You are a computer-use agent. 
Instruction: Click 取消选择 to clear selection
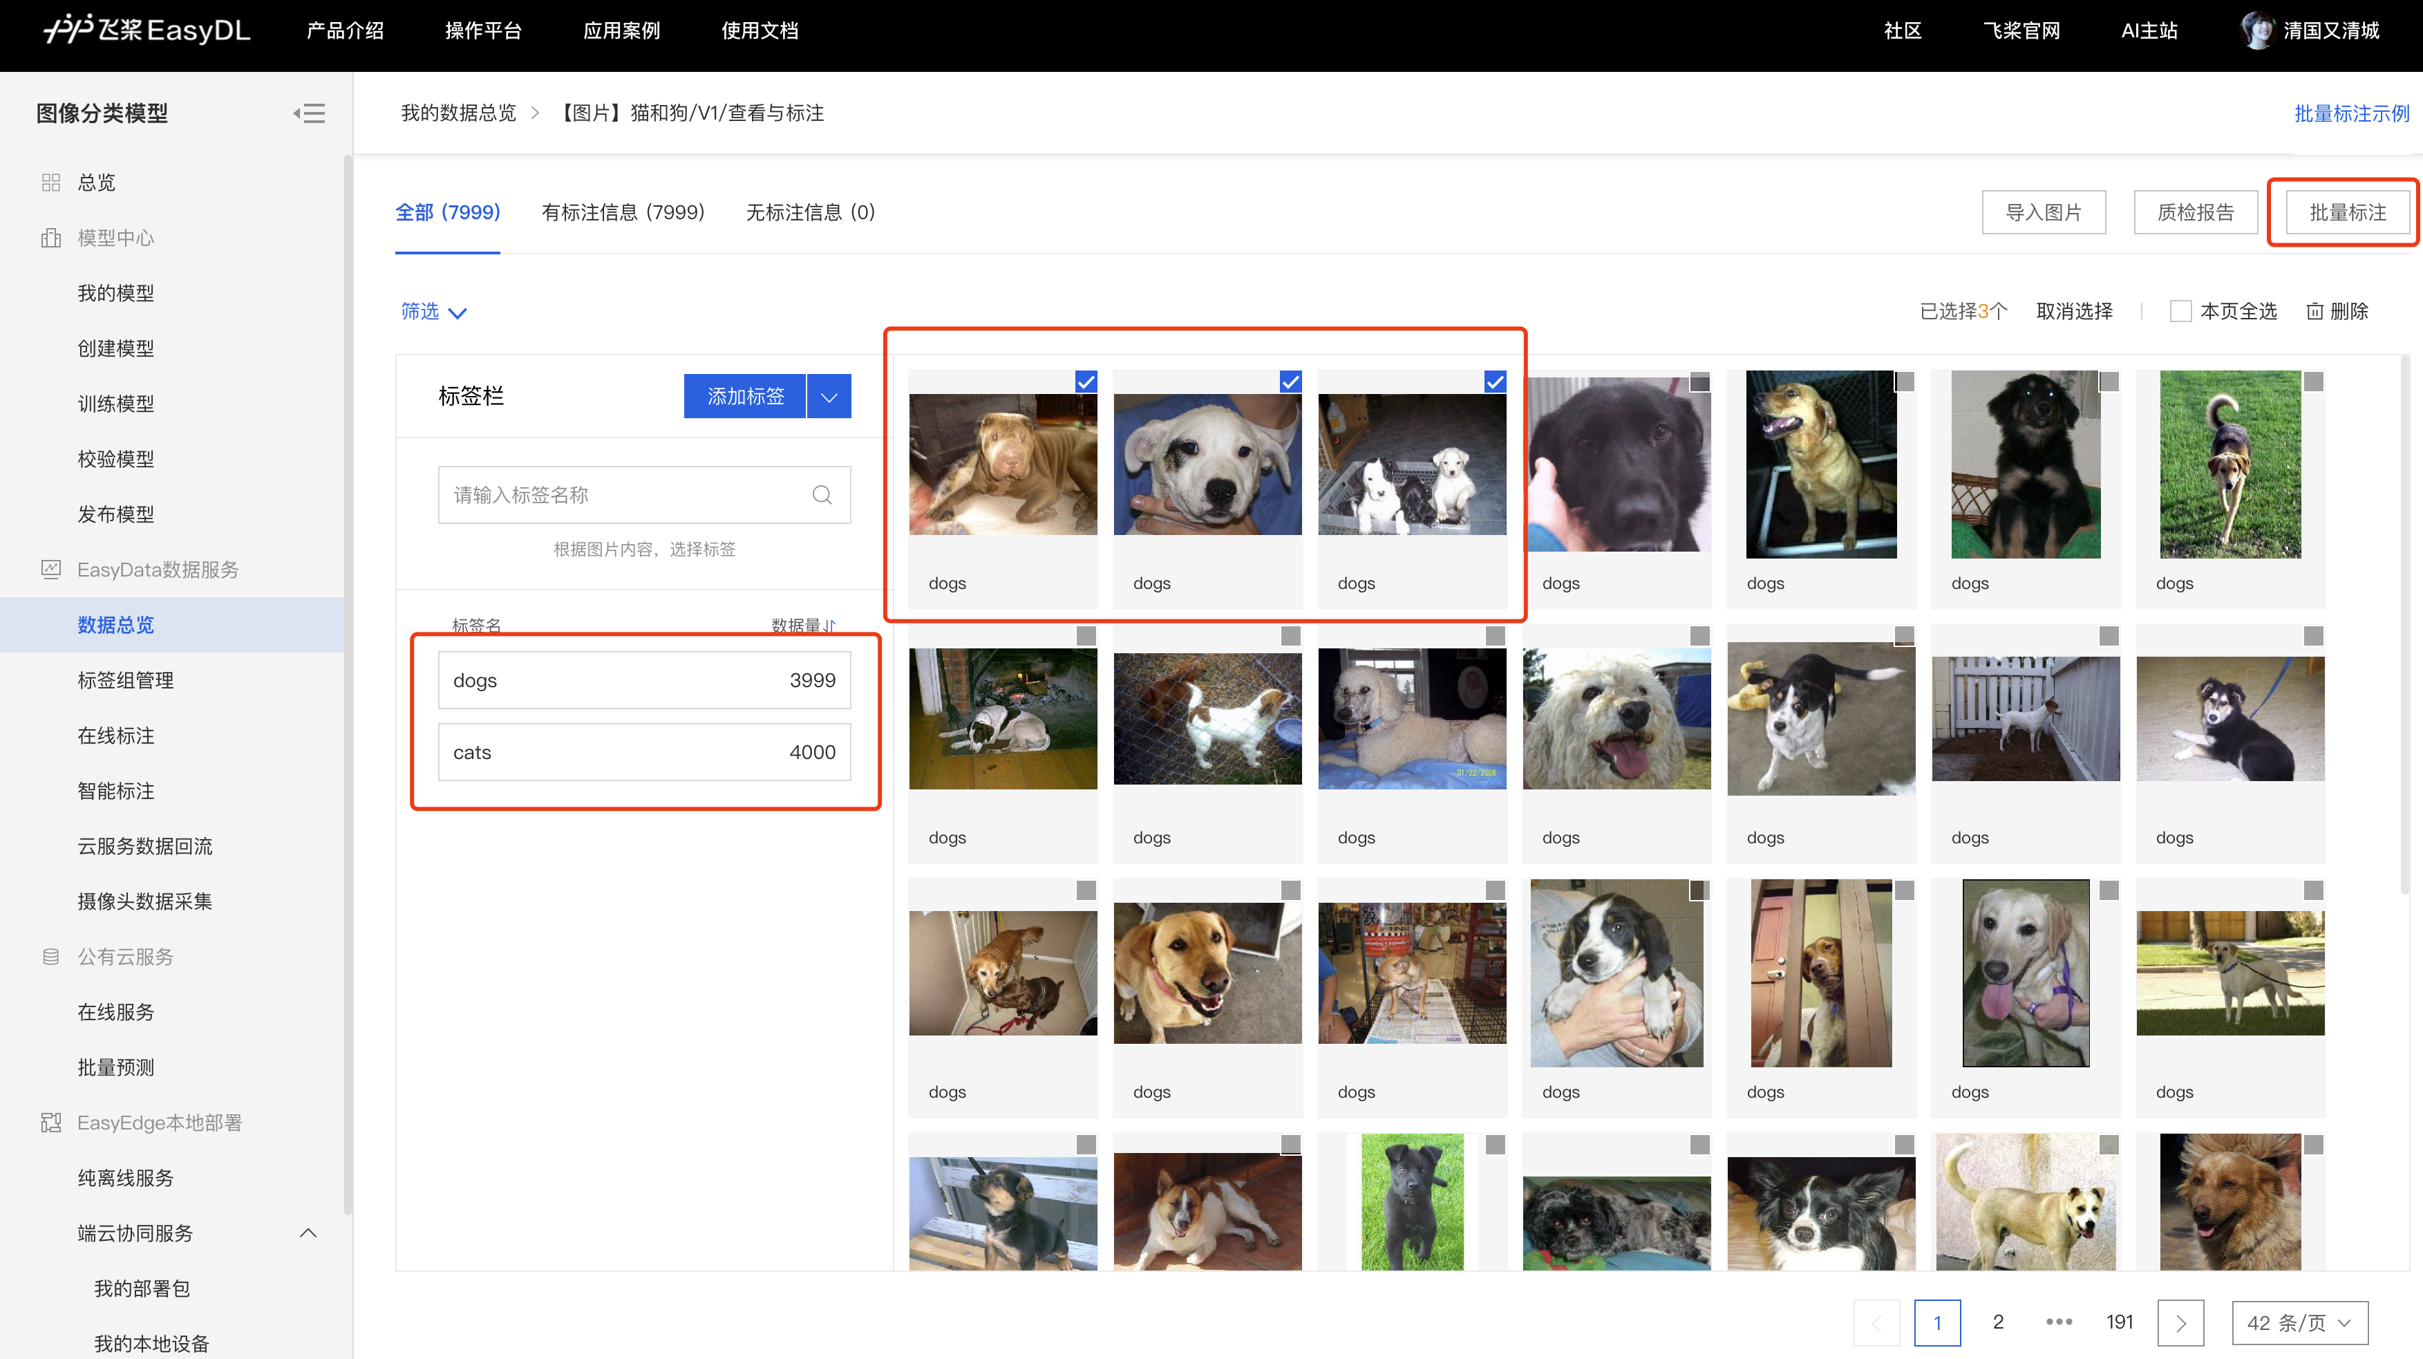(2074, 312)
